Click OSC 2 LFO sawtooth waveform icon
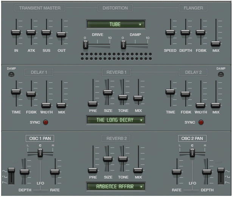Screen dimensions: 233x197 coord(227,182)
